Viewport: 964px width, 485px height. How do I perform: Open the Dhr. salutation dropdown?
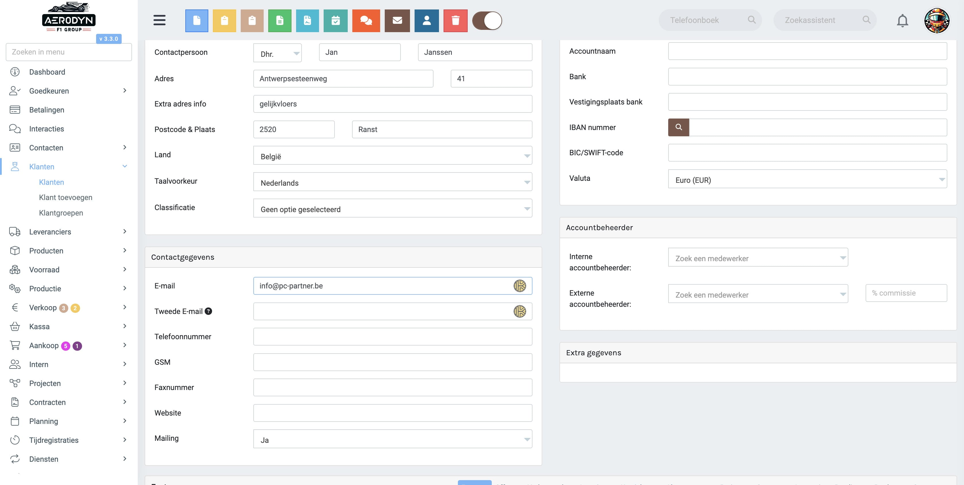pos(278,53)
